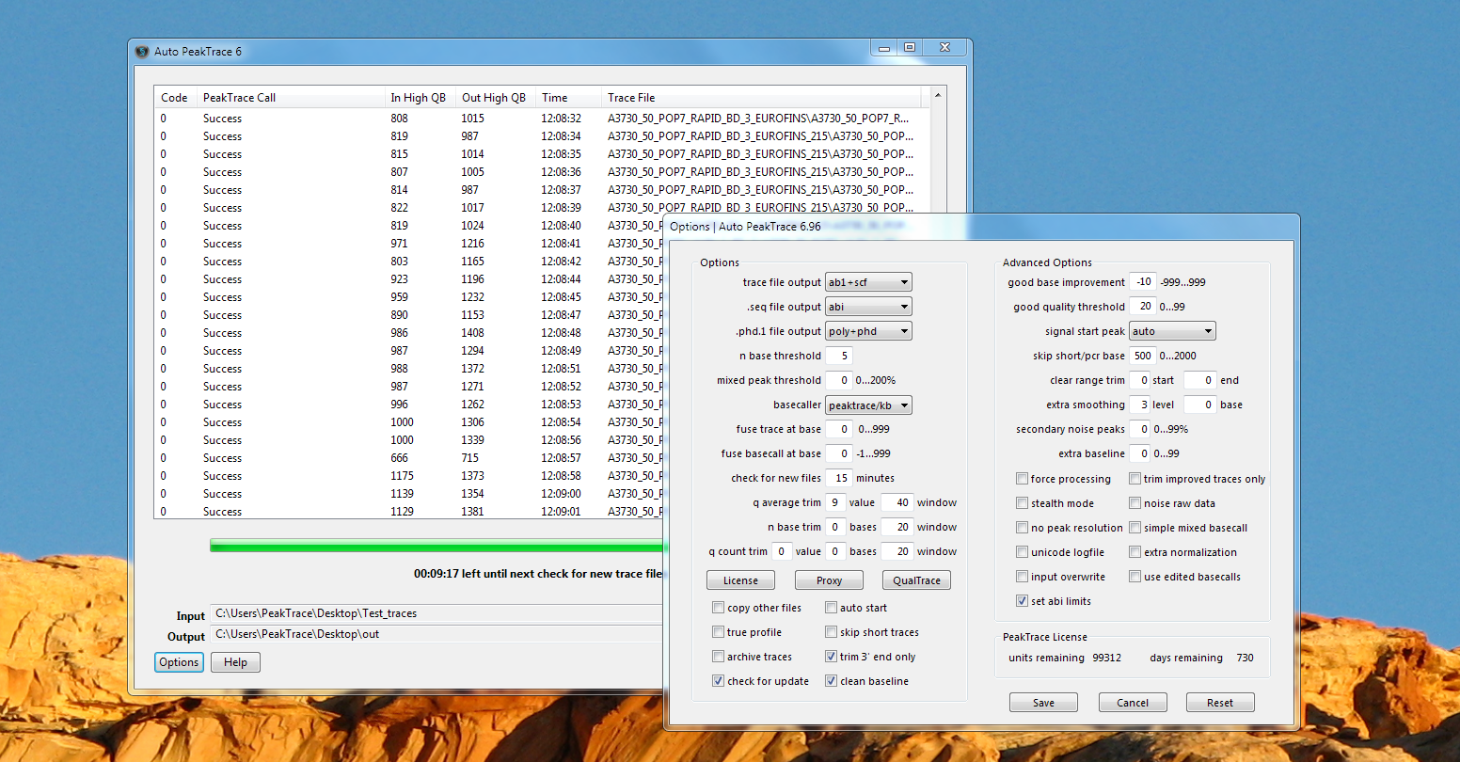Reset options to defaults
Viewport: 1460px width, 762px height.
point(1220,703)
